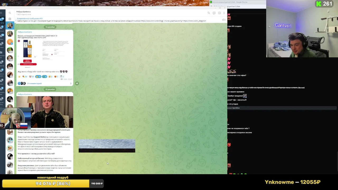The width and height of the screenshot is (338, 190).
Task: Click the green Kick logo viewer counter 261
Action: click(324, 4)
